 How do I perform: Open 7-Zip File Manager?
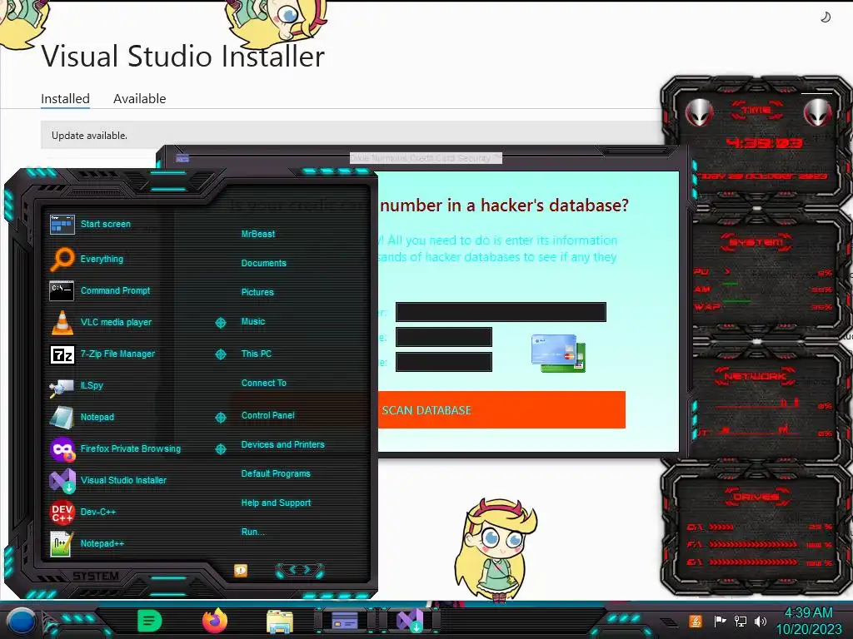(x=102, y=354)
